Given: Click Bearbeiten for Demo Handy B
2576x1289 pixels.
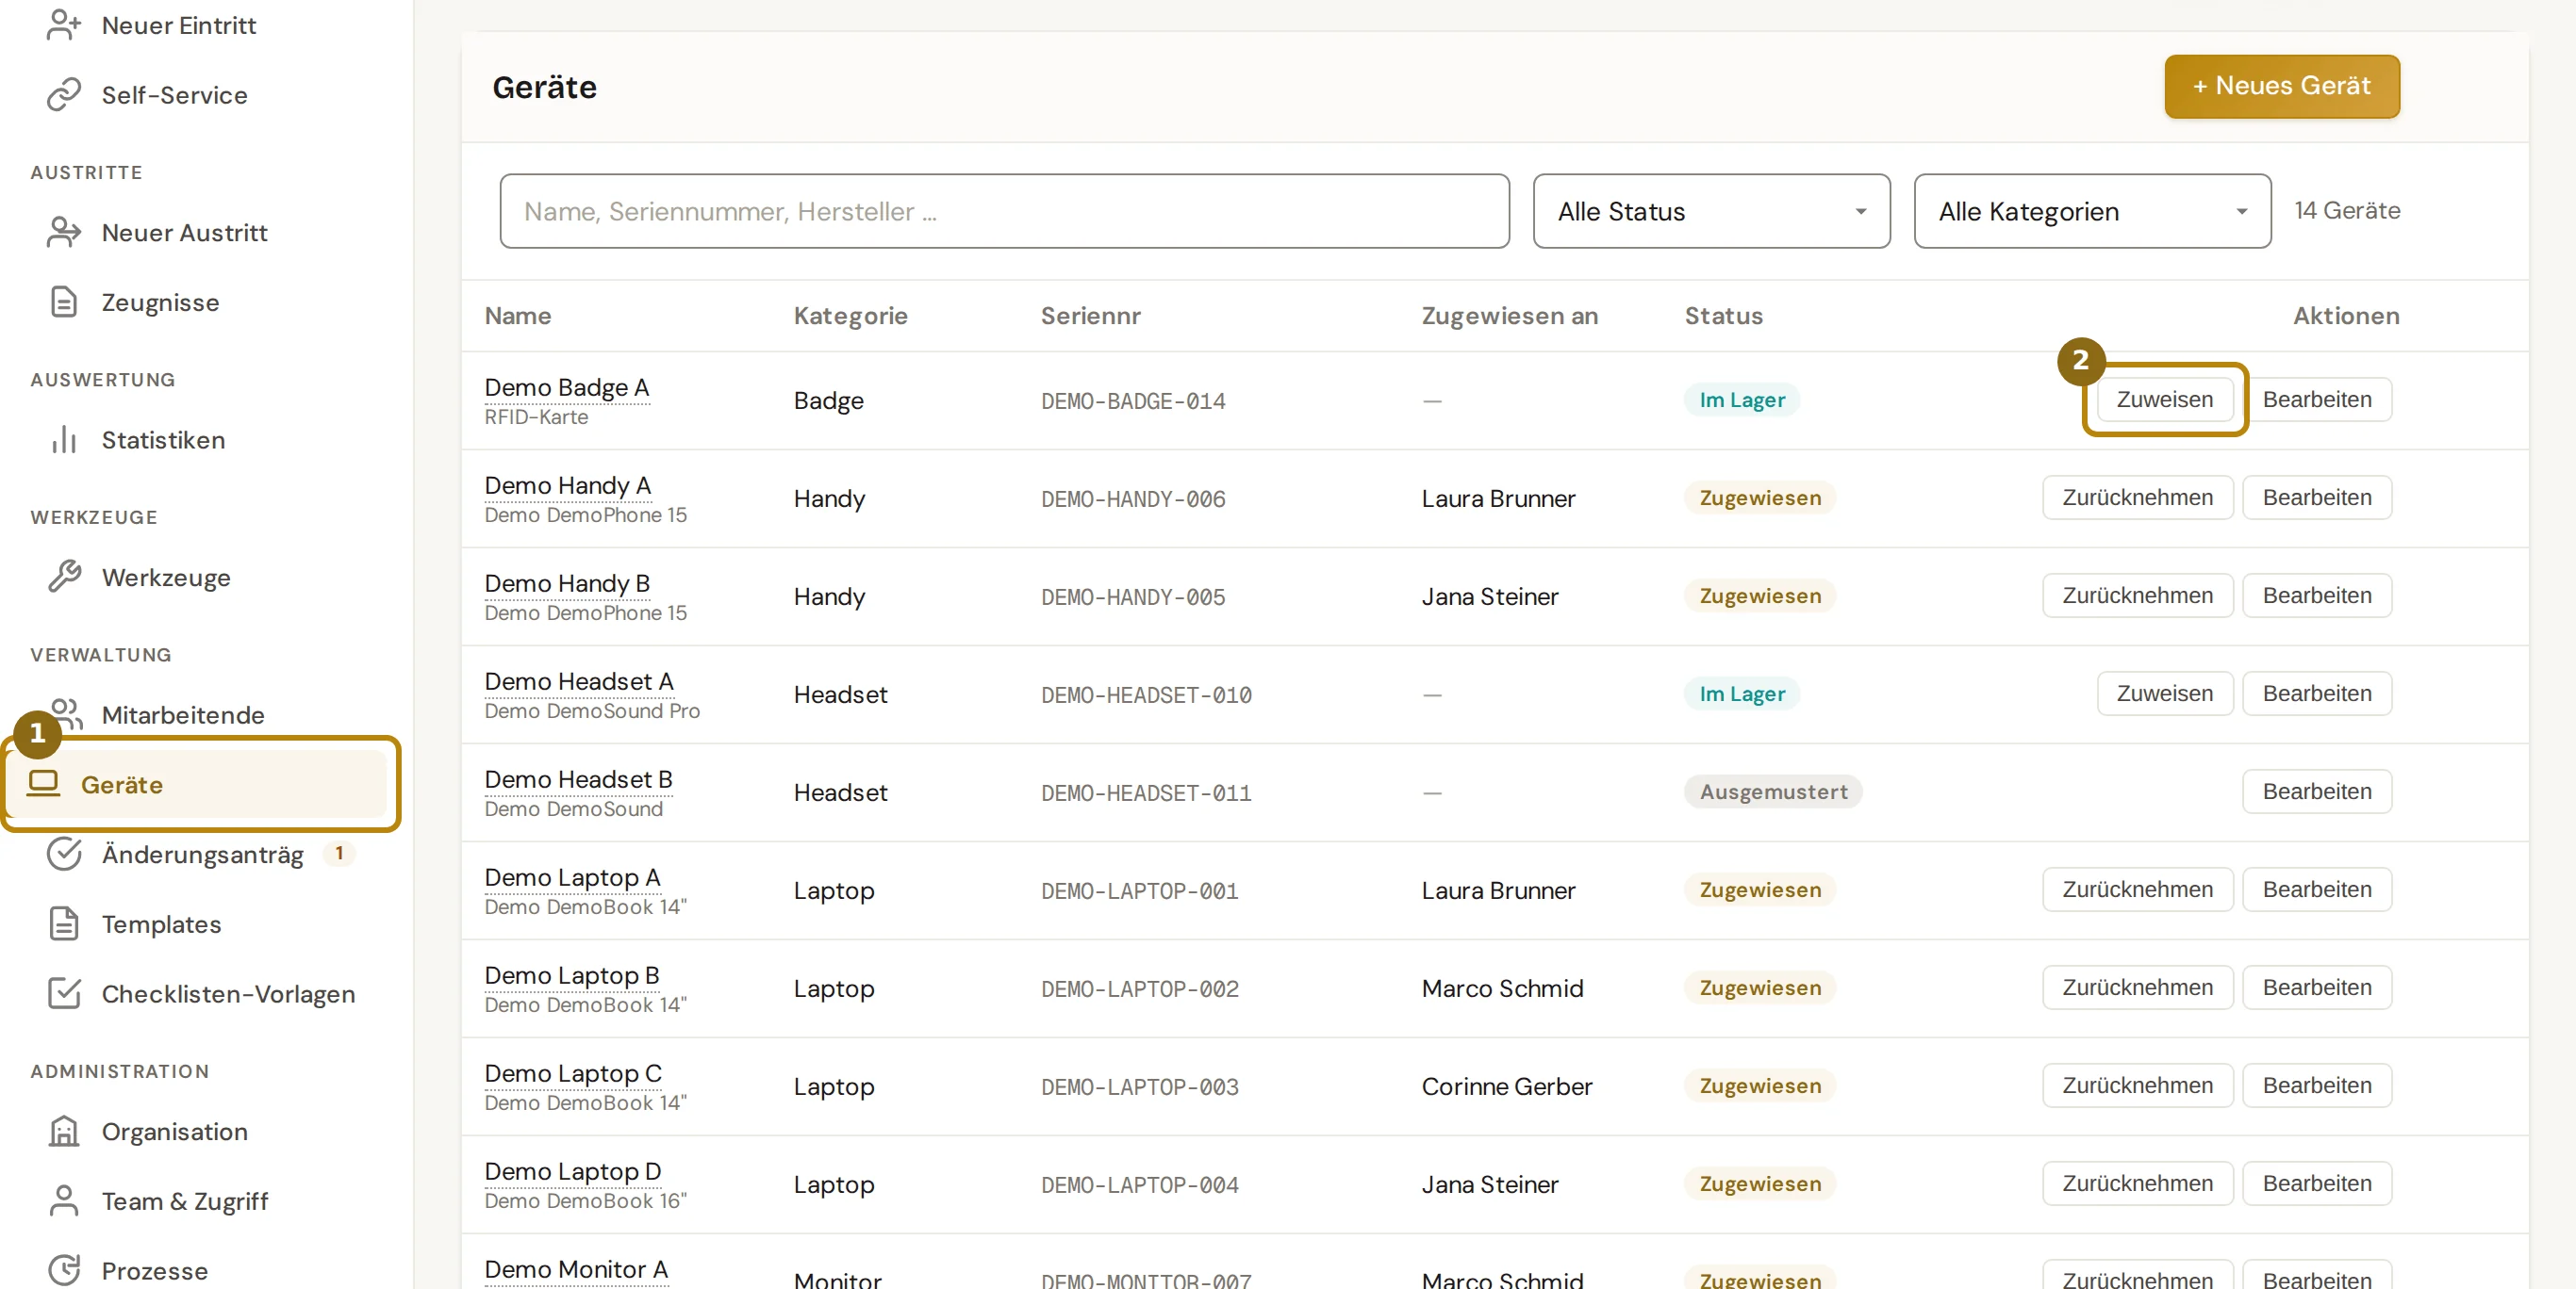Looking at the screenshot, I should pyautogui.click(x=2317, y=596).
